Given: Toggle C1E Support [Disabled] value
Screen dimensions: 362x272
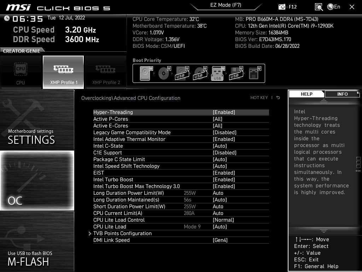Looking at the screenshot, I should click(224, 152).
